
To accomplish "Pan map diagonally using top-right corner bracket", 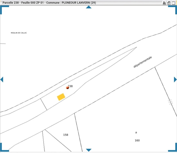I will [173, 9].
